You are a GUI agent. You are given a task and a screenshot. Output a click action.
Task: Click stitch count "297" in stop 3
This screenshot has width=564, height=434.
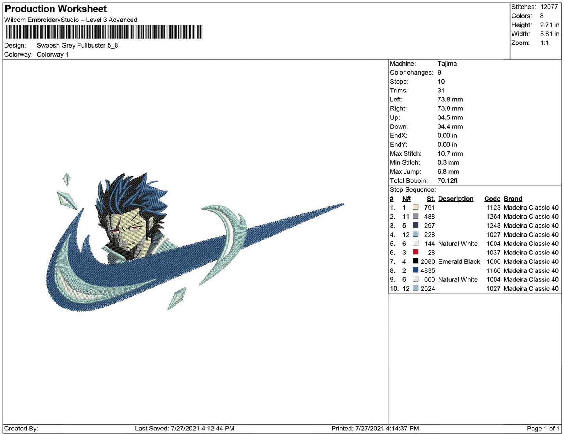click(429, 226)
